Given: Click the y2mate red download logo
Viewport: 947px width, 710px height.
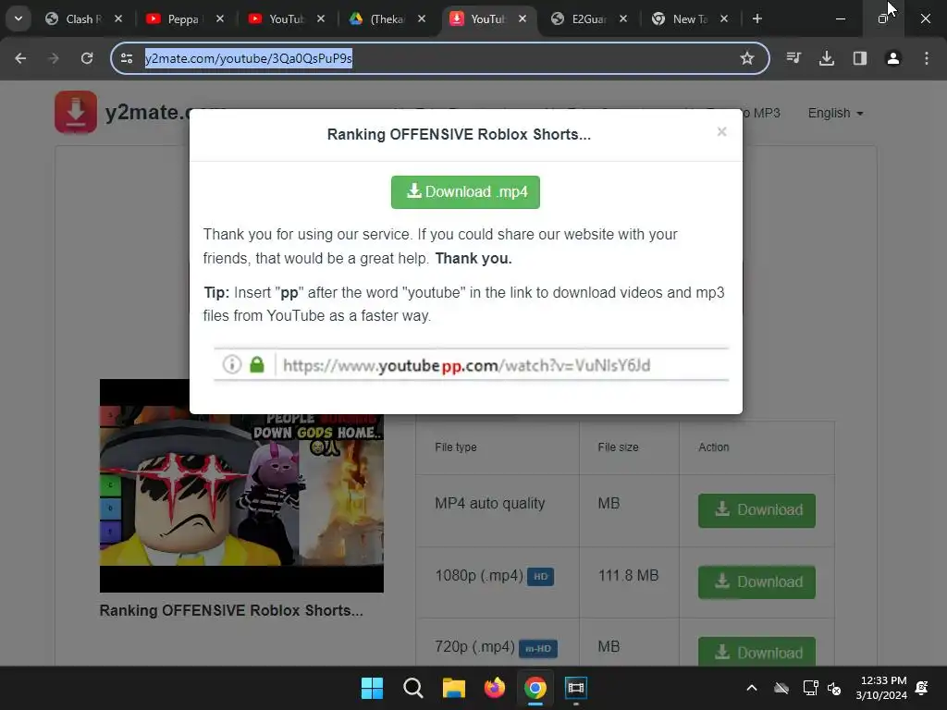Looking at the screenshot, I should coord(76,112).
